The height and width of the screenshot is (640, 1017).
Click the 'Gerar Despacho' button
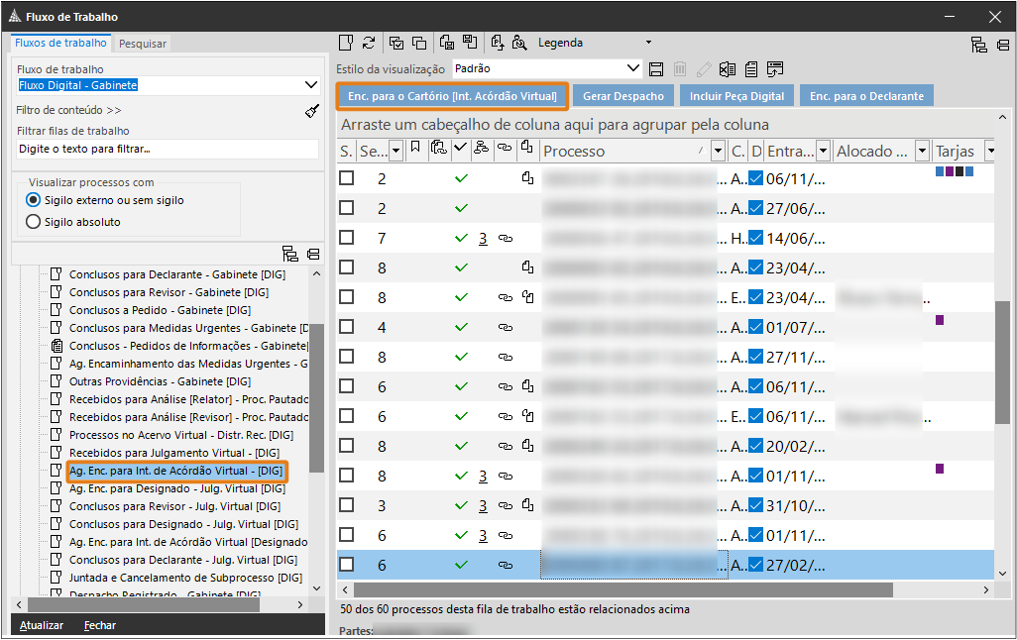(x=623, y=96)
